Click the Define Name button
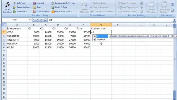This screenshot has width=177, height=100. (99, 3)
